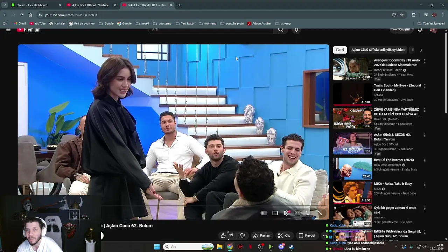Screen dimensions: 448x252
Task: Open front-end bookmarks folder
Action: pos(208,23)
